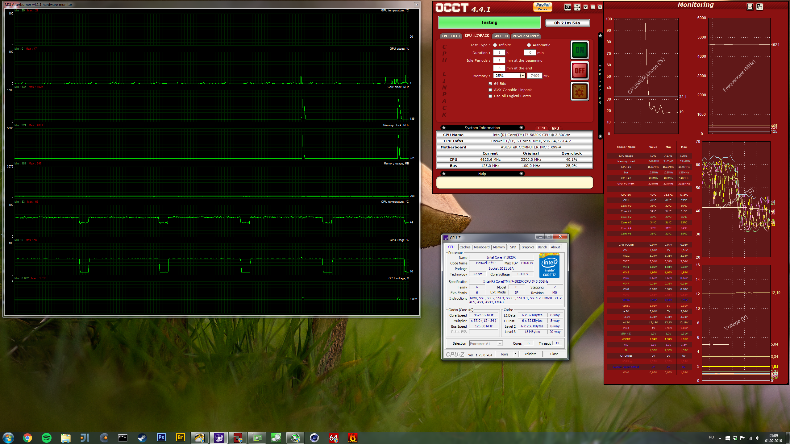
Task: Click the OCCT move window arrows icon
Action: click(x=577, y=7)
